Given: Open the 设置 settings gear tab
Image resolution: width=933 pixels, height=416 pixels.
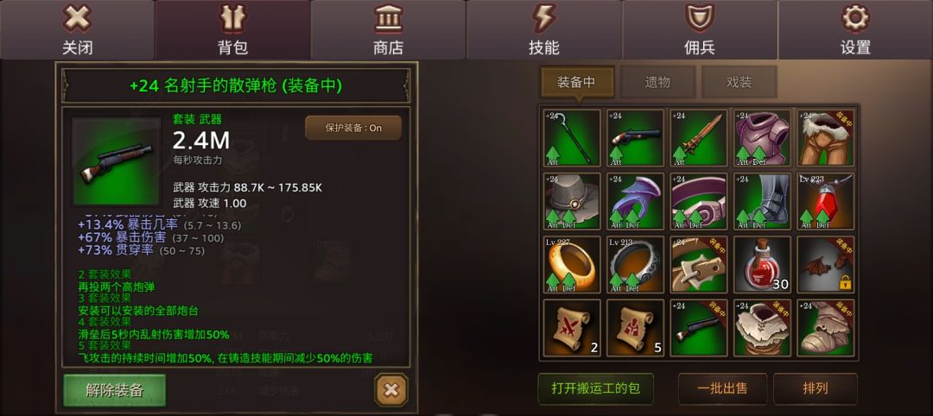Looking at the screenshot, I should pos(855,29).
